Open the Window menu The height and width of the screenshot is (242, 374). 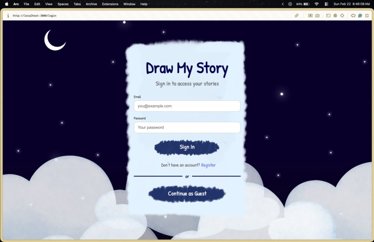coord(129,4)
